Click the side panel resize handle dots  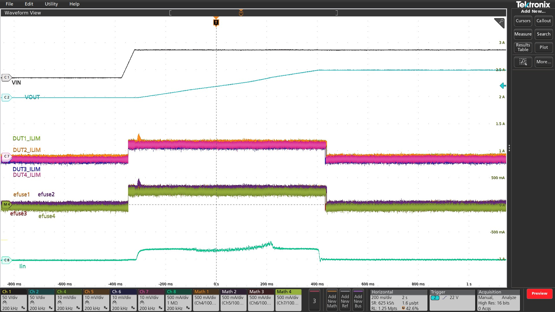coord(509,148)
